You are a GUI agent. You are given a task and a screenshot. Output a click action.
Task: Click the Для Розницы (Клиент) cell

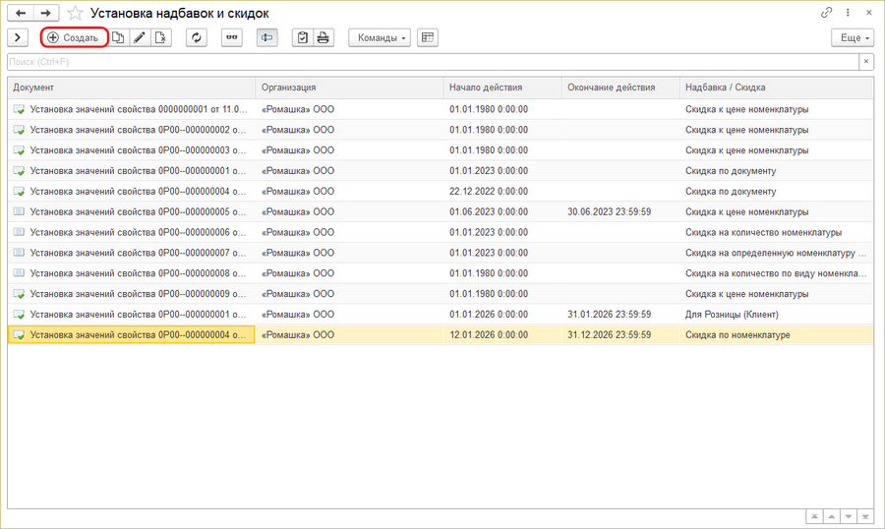point(777,315)
